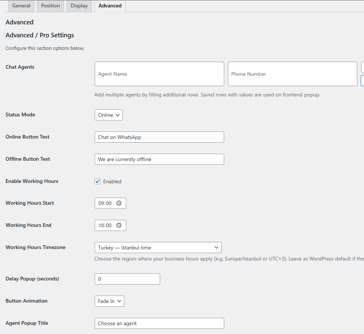Open the Button Animation dropdown showing Fade In
The height and width of the screenshot is (334, 364).
pyautogui.click(x=109, y=301)
